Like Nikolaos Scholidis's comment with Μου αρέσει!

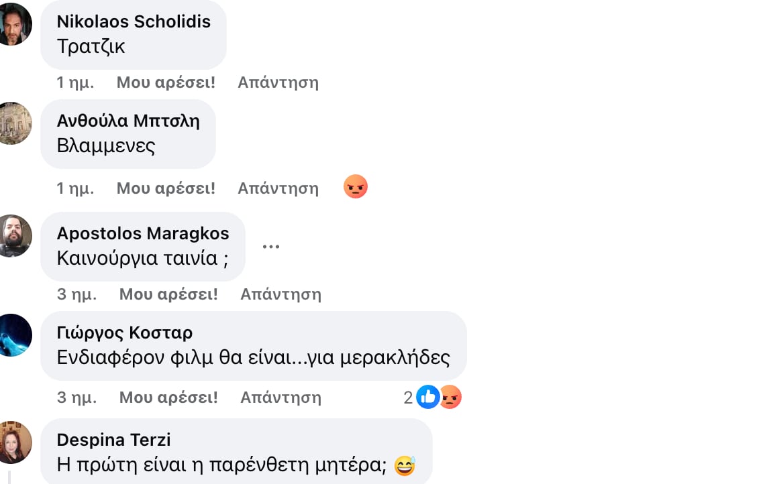tap(166, 82)
